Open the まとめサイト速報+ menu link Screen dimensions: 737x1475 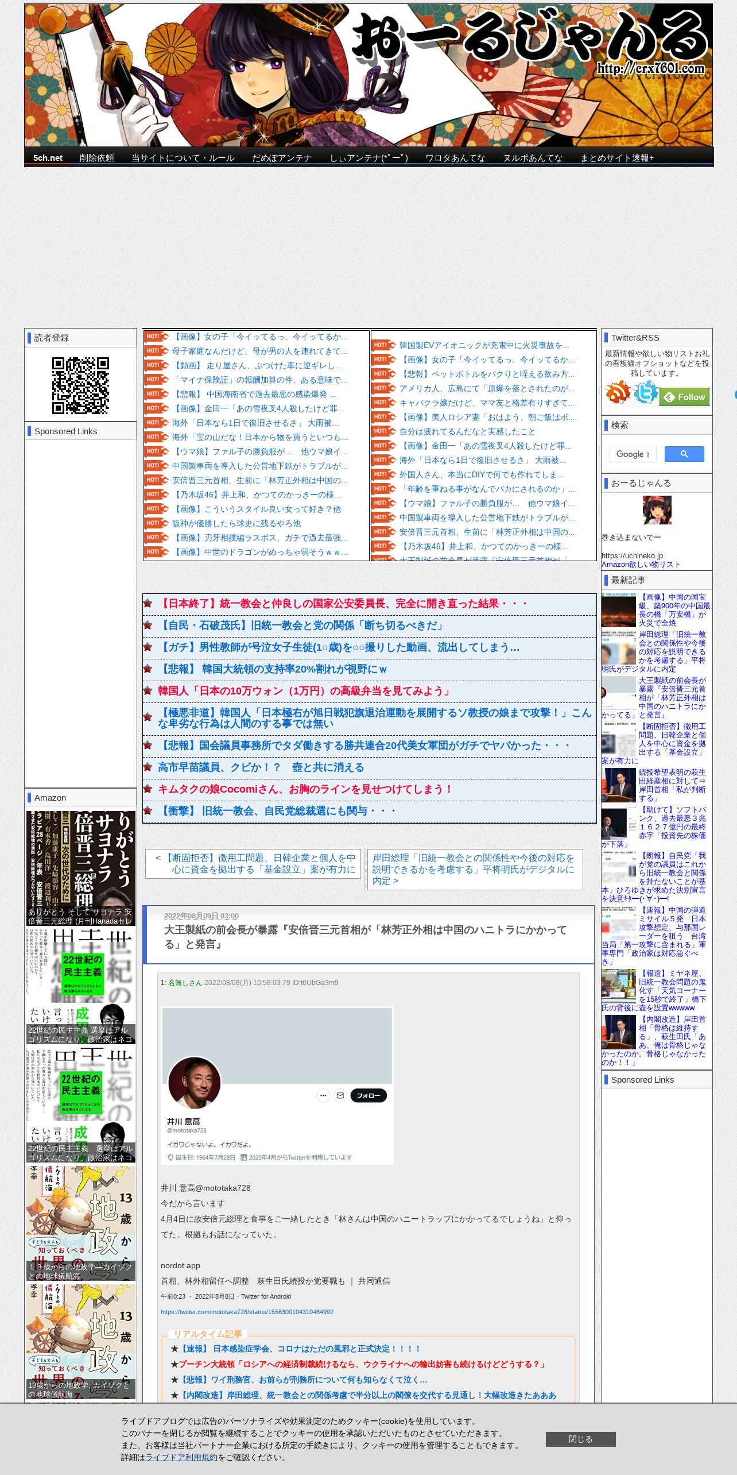[617, 158]
